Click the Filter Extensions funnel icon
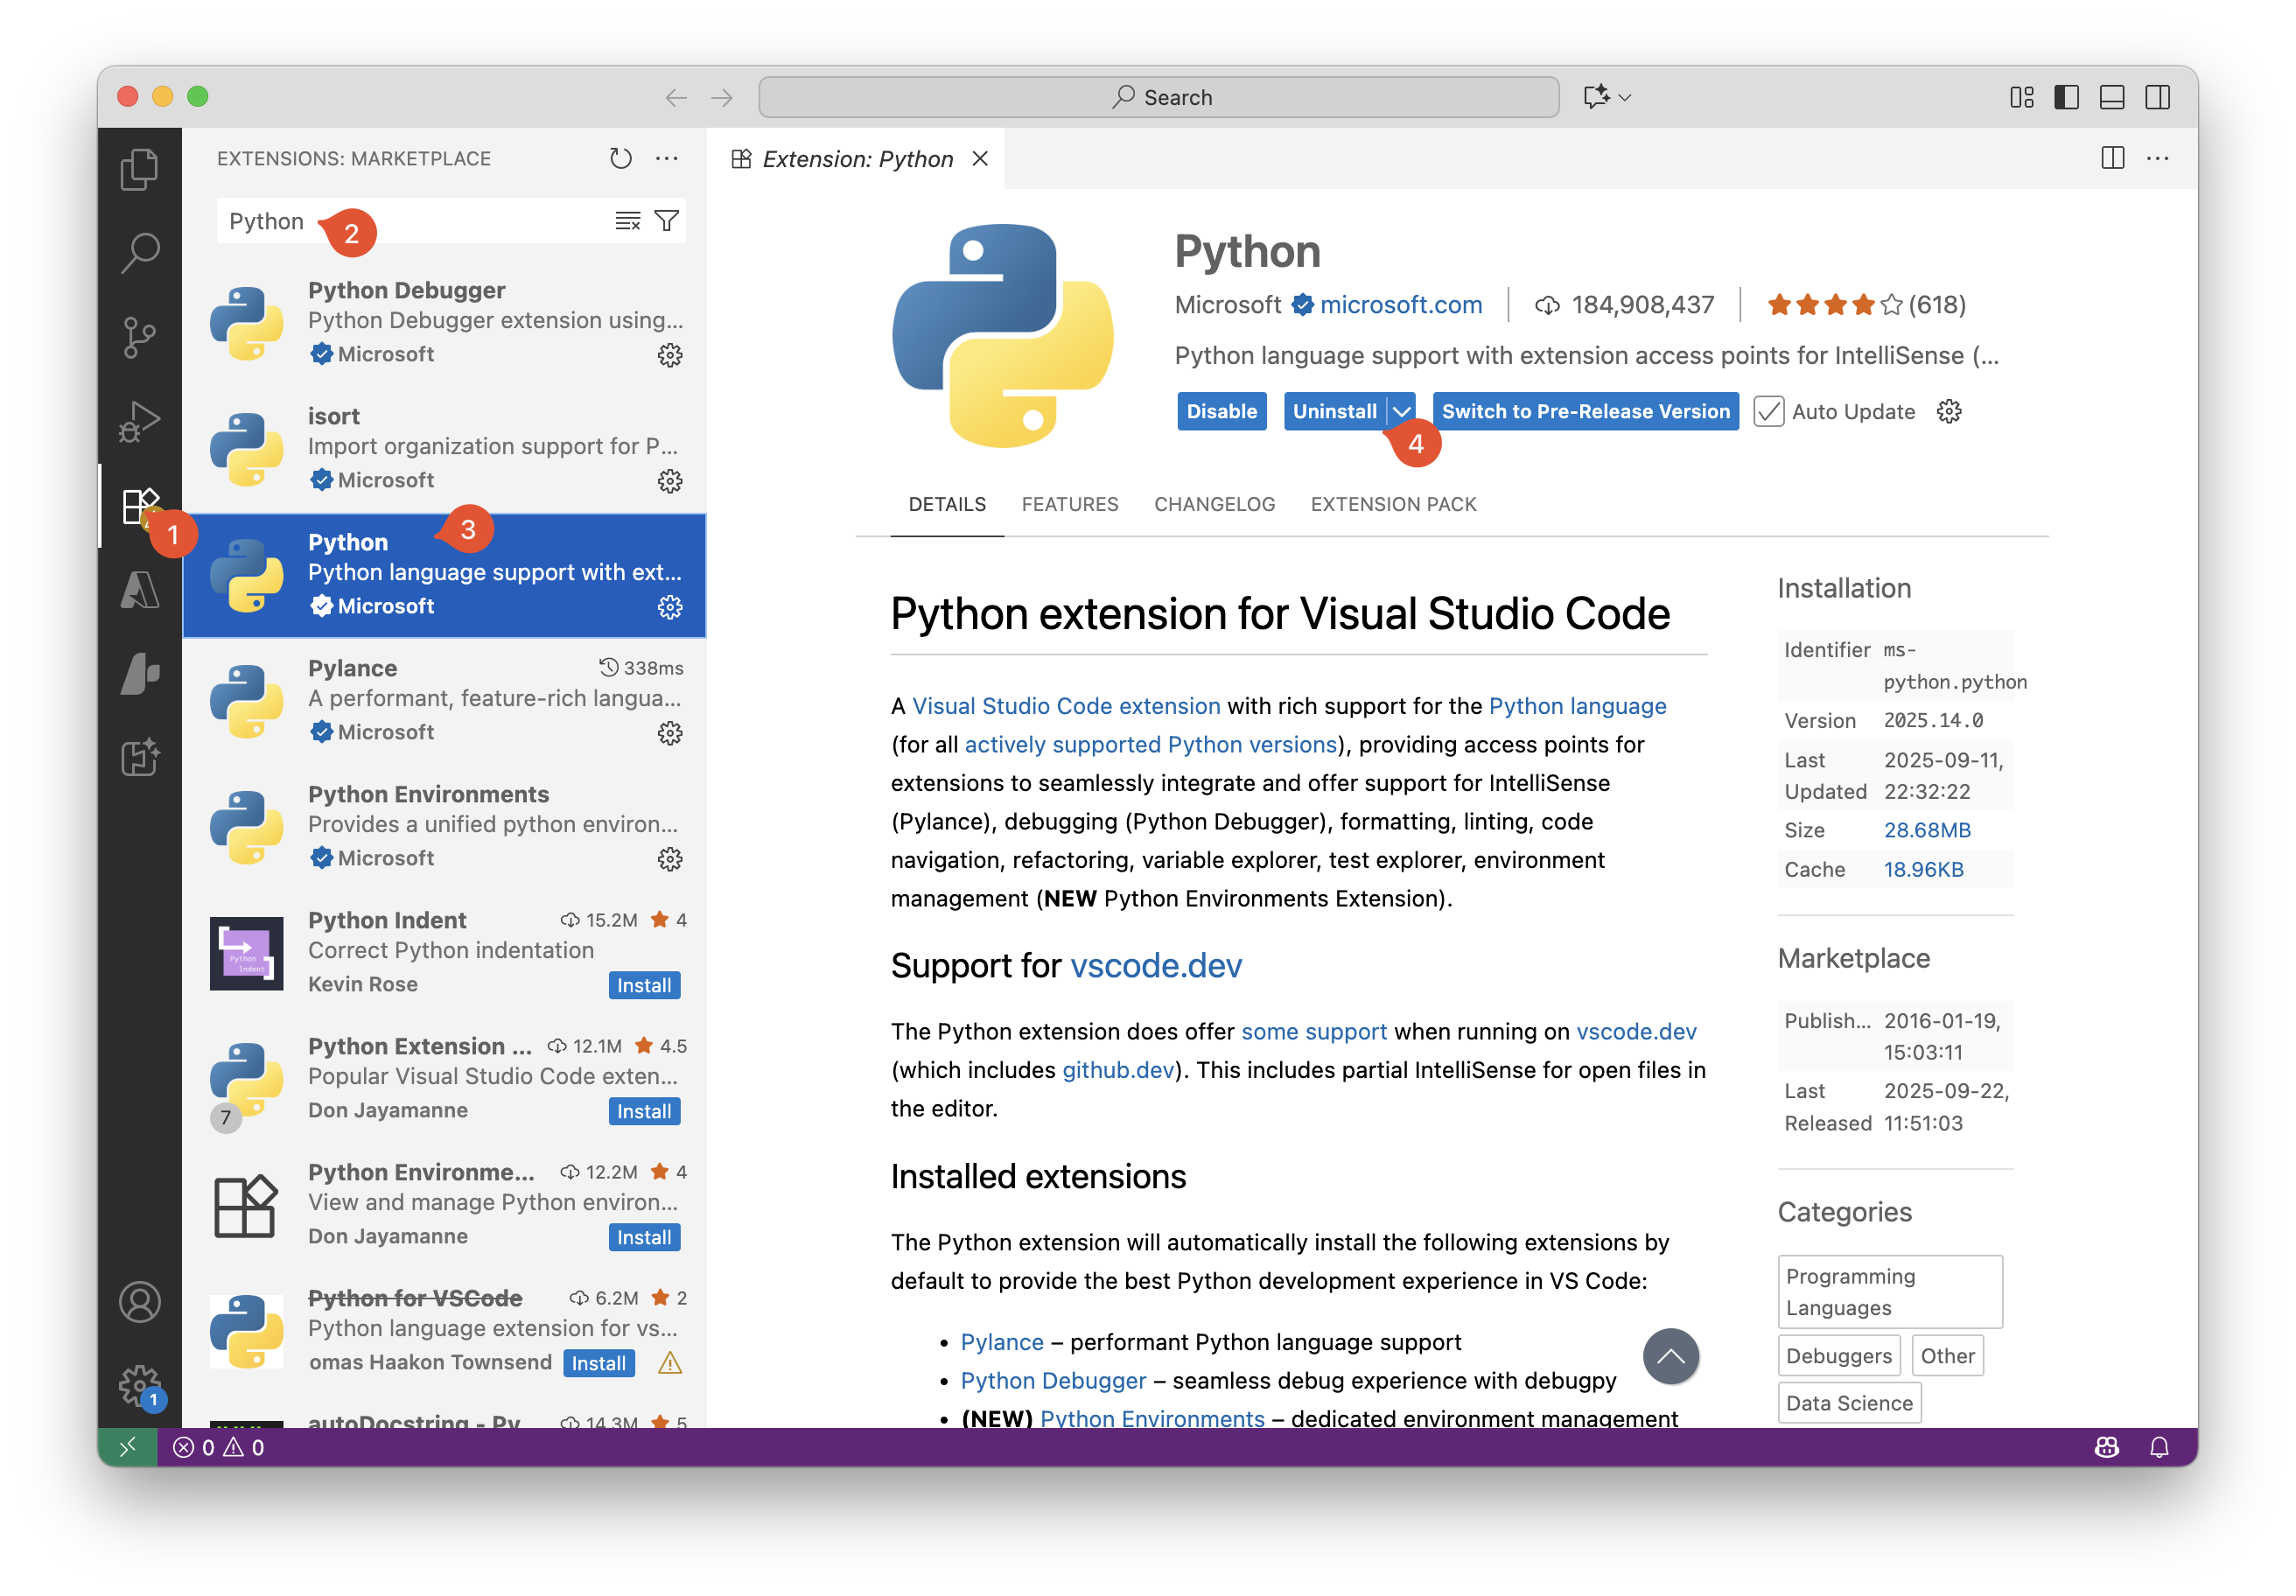Image resolution: width=2296 pixels, height=1596 pixels. (x=667, y=221)
